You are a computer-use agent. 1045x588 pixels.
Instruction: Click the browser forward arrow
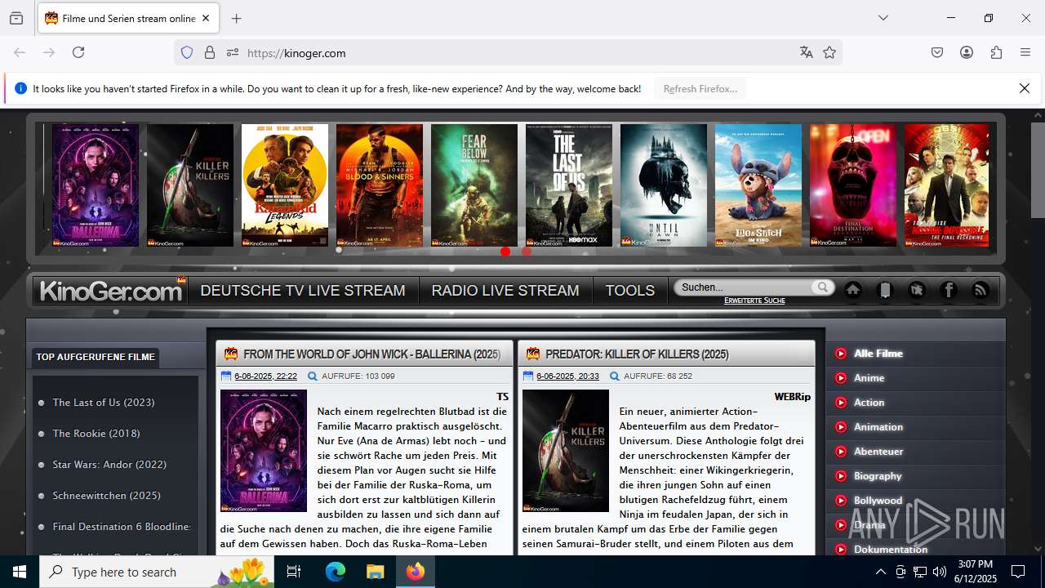tap(49, 52)
